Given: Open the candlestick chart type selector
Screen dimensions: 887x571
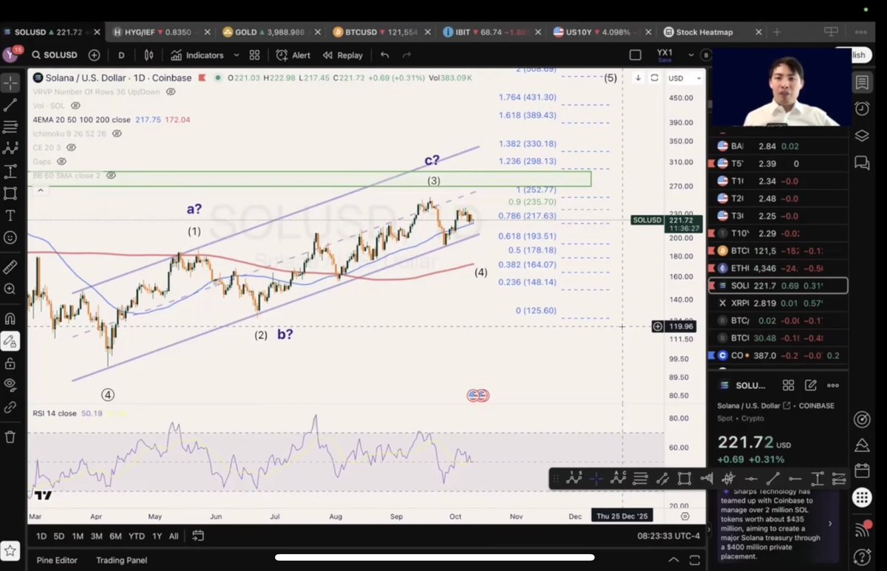Looking at the screenshot, I should click(x=149, y=55).
